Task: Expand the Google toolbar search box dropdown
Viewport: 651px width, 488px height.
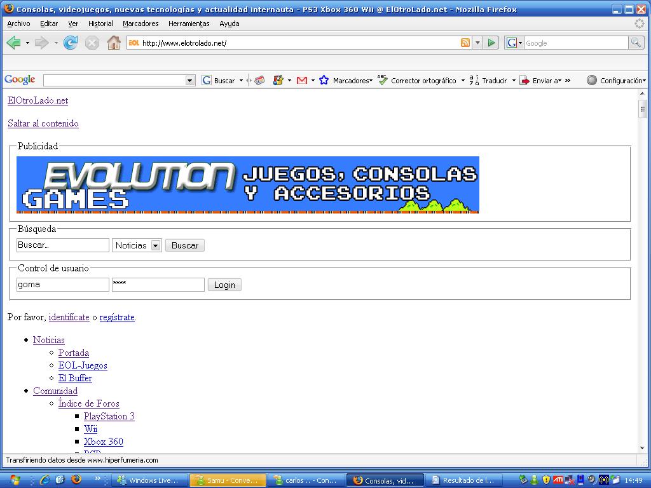Action: click(190, 81)
